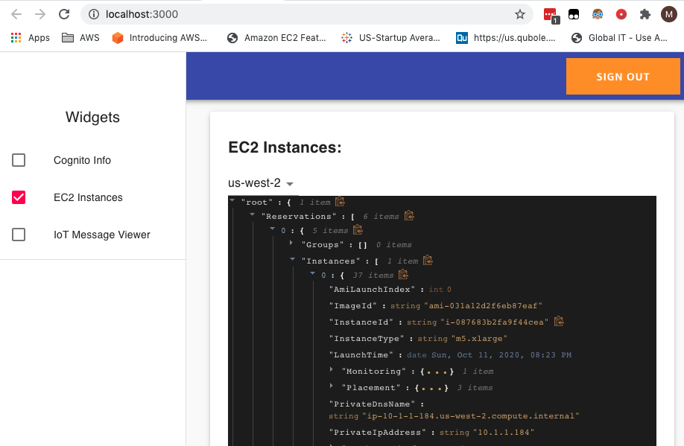
Task: Click the "AmiLaunchIndex" key
Action: 372,290
